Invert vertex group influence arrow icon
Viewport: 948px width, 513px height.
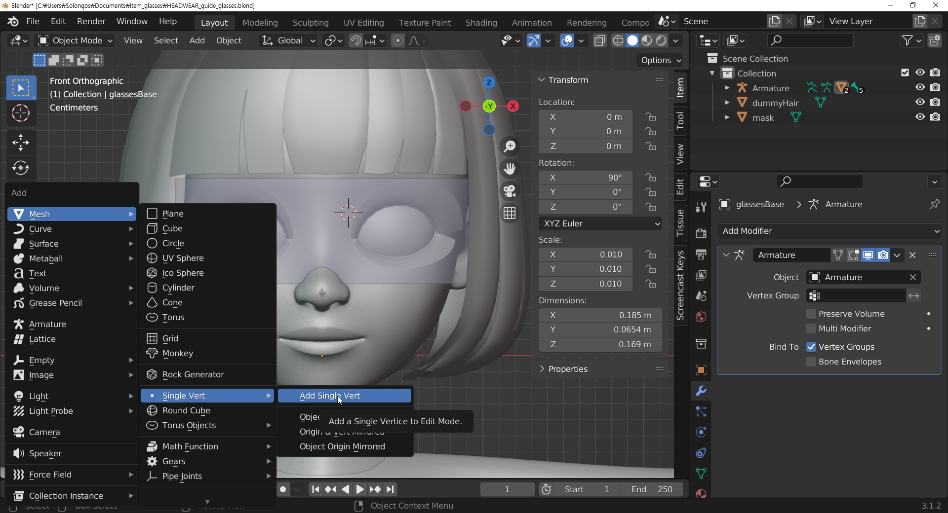[x=914, y=295]
